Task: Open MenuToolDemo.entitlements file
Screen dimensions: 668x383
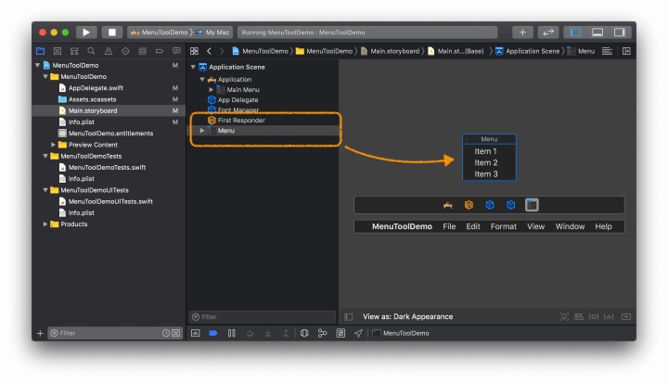Action: (110, 134)
